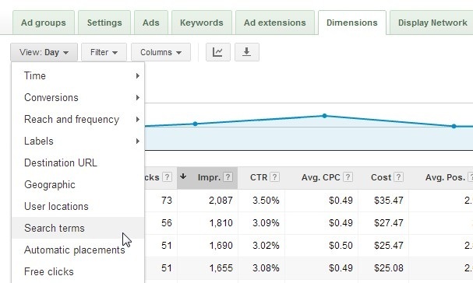Click the download report icon

pyautogui.click(x=247, y=52)
